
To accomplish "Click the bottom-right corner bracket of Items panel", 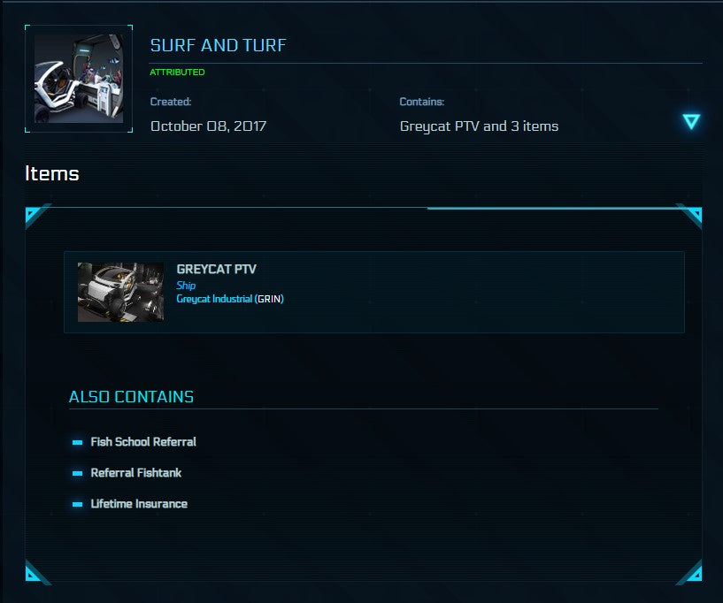I will click(691, 574).
